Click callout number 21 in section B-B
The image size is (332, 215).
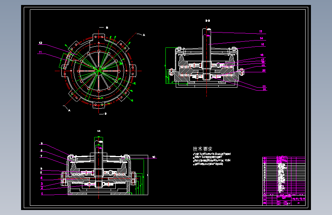(x=264, y=86)
